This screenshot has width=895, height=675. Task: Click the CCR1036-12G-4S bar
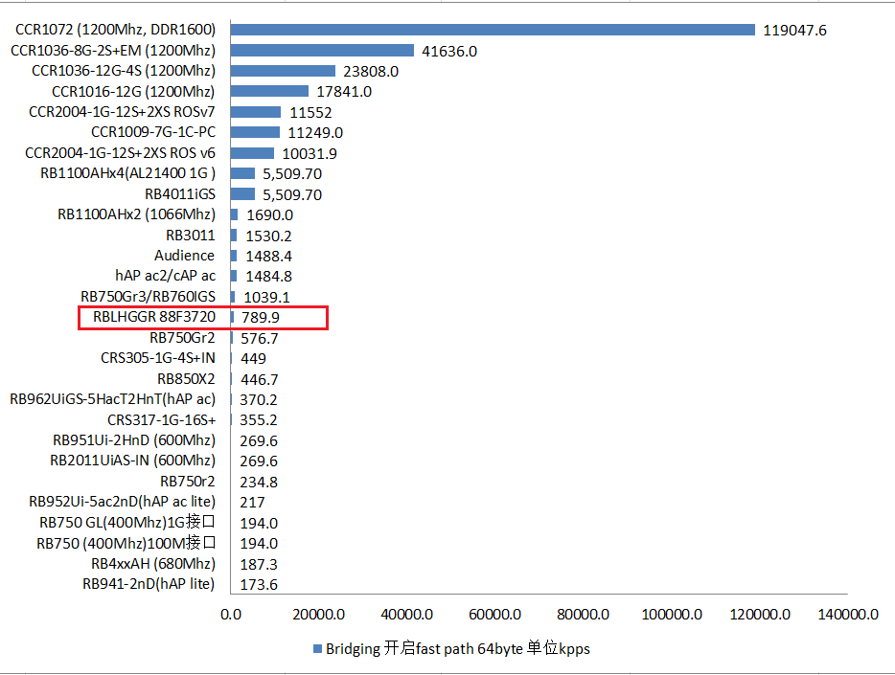click(283, 71)
